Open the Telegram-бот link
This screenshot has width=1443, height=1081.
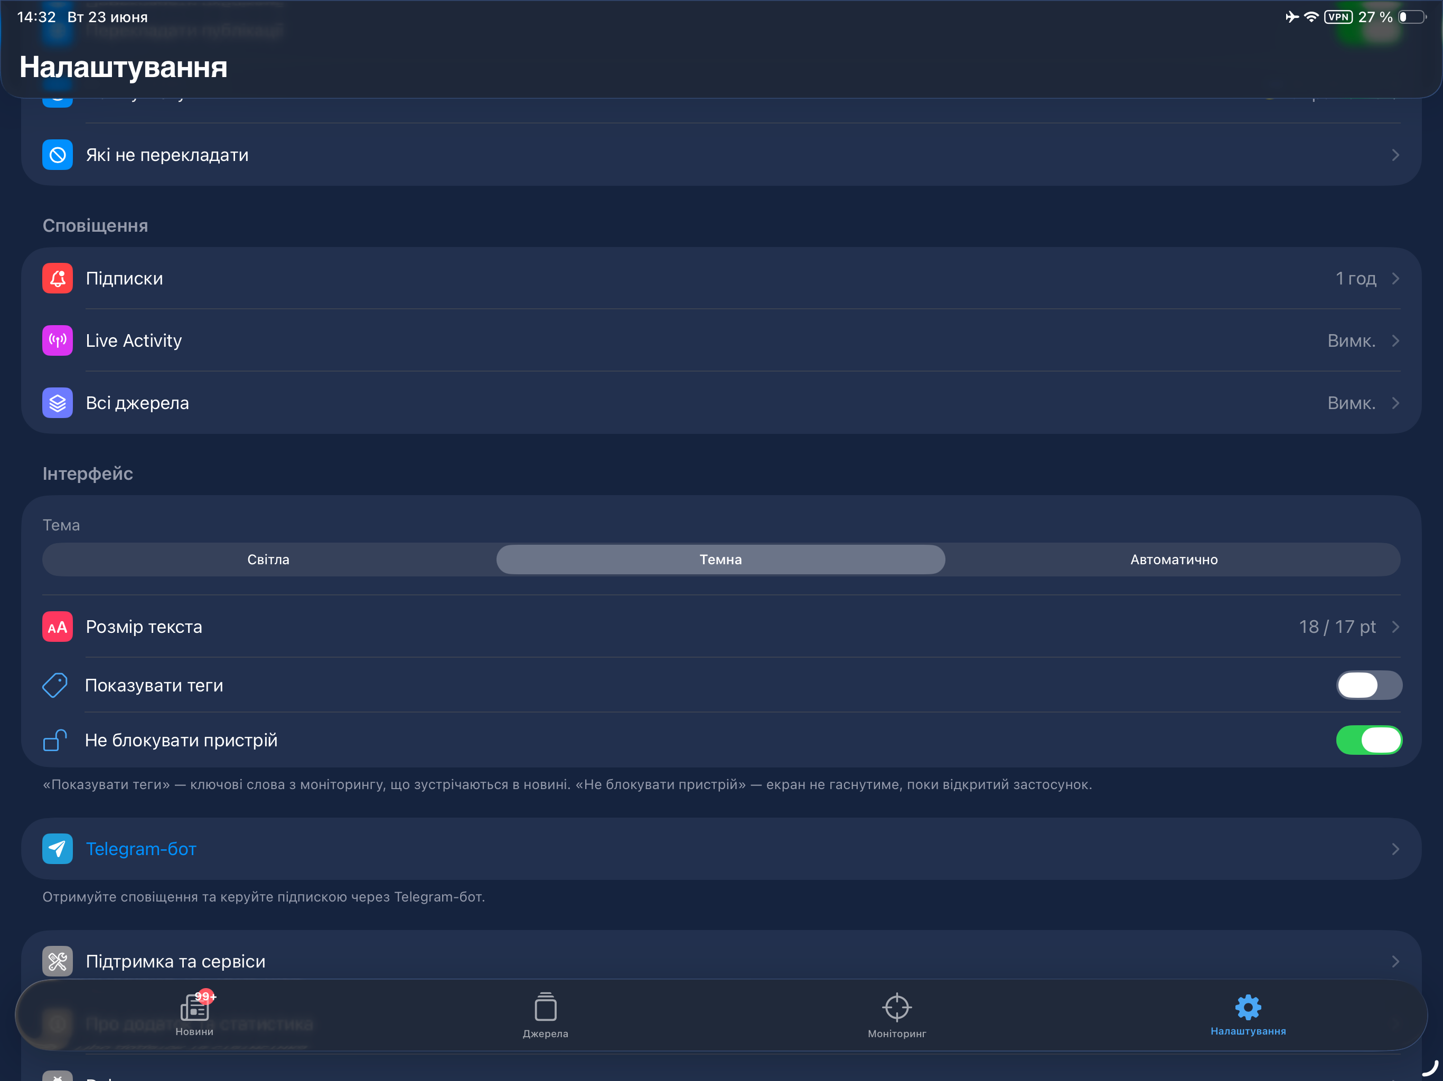(x=141, y=849)
